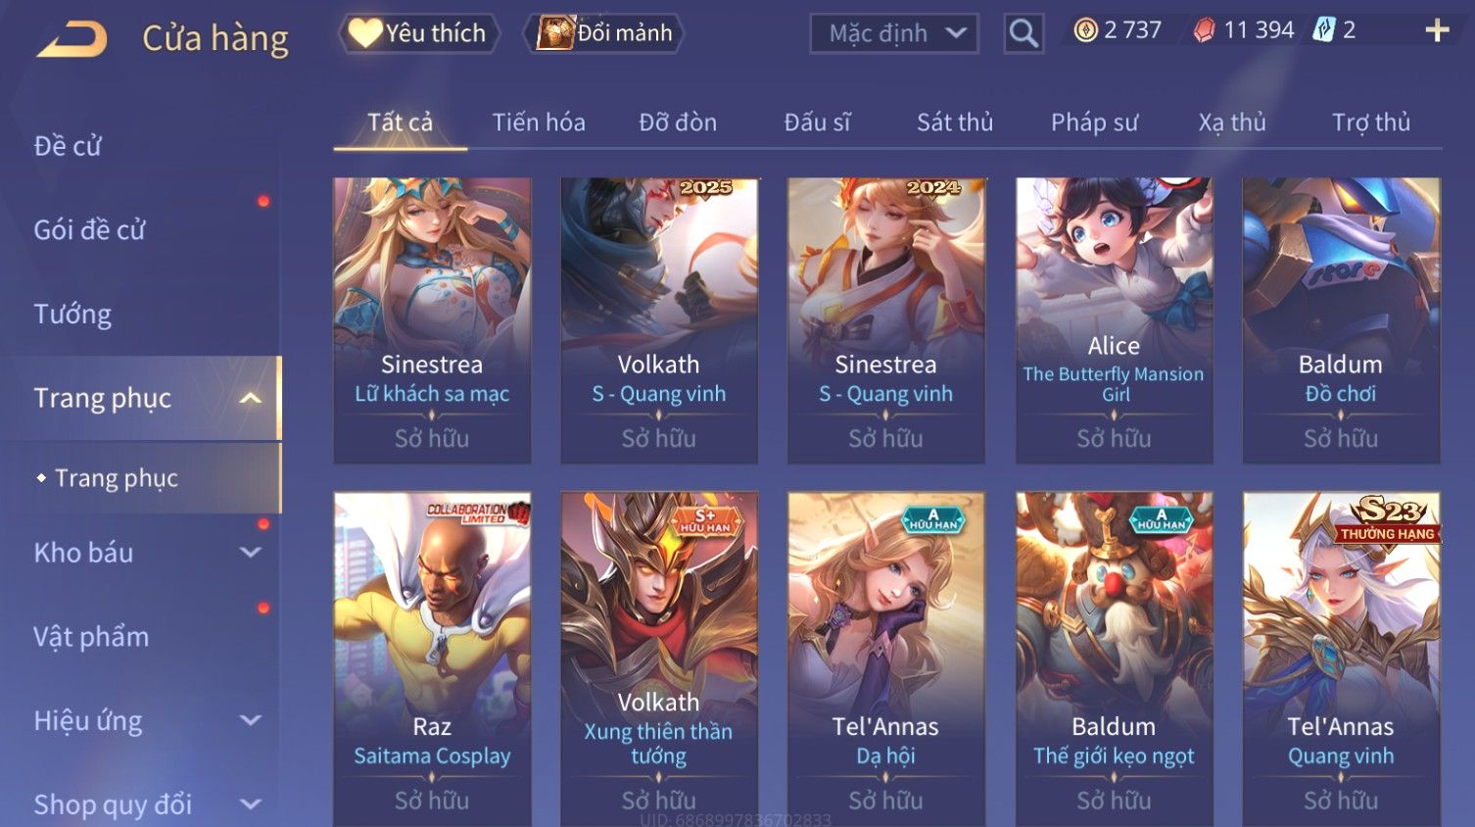Image resolution: width=1475 pixels, height=827 pixels.
Task: Open Volkath Xung thiên thần tướng card
Action: [x=659, y=658]
